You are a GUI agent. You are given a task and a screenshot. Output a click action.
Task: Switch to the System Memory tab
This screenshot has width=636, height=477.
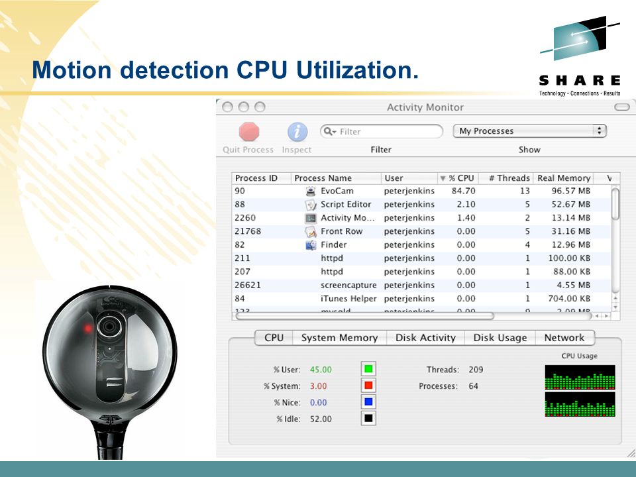coord(339,338)
